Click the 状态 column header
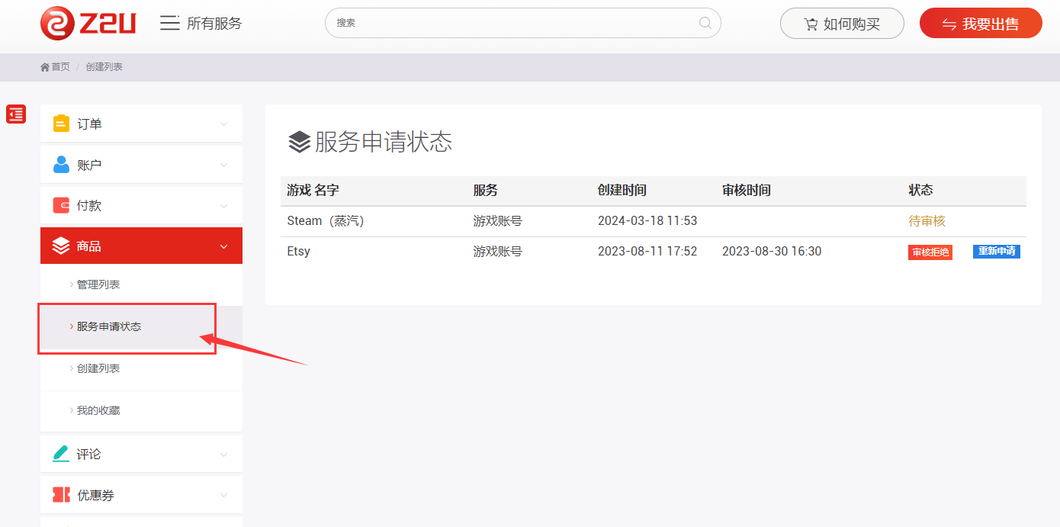 [920, 191]
